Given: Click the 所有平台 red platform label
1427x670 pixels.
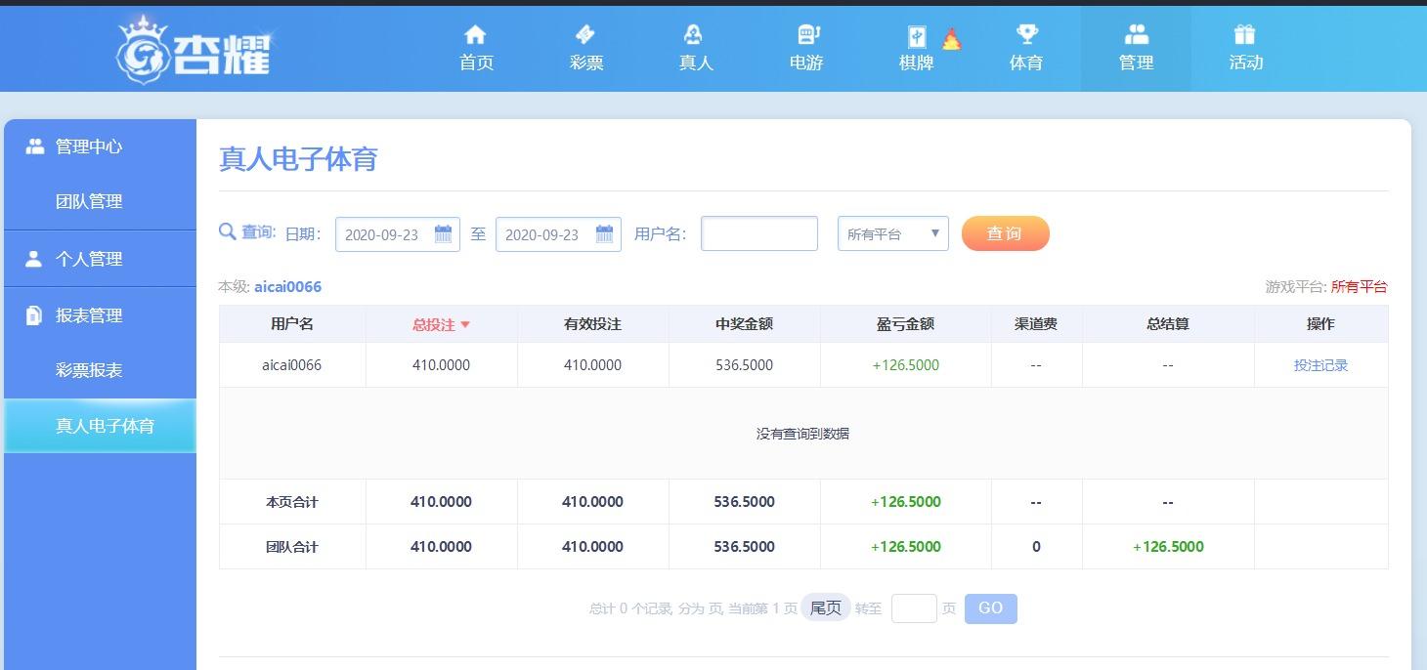Looking at the screenshot, I should coord(1359,287).
